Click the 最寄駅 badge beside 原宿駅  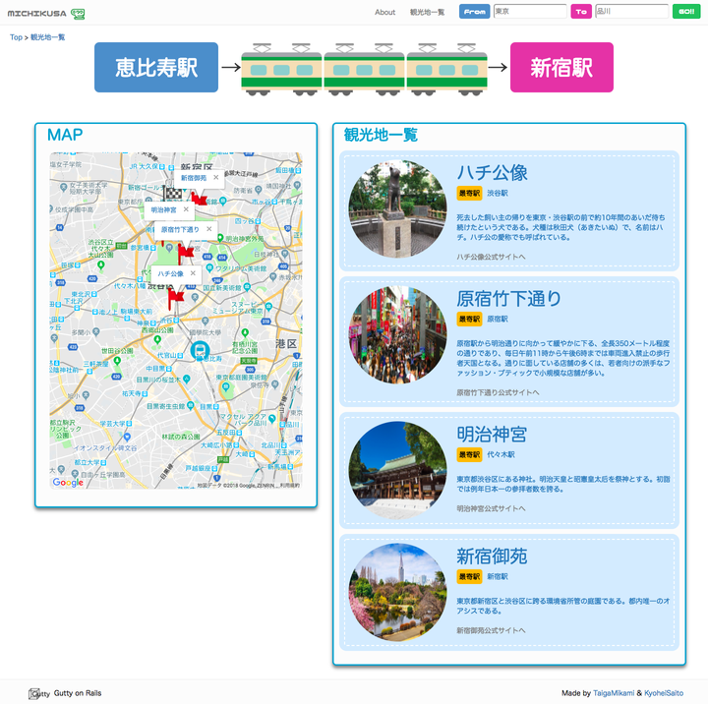coord(469,319)
